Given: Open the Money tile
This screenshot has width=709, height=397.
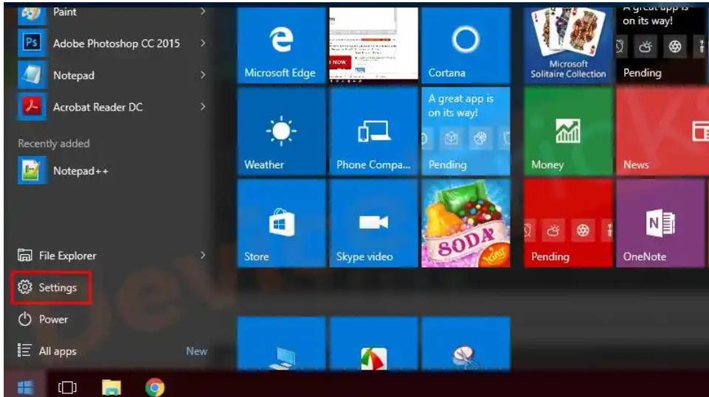Looking at the screenshot, I should tap(568, 131).
